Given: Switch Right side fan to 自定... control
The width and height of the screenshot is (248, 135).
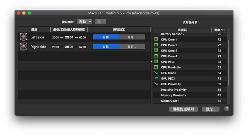Looking at the screenshot, I should tap(132, 47).
